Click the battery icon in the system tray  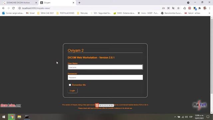(179, 117)
